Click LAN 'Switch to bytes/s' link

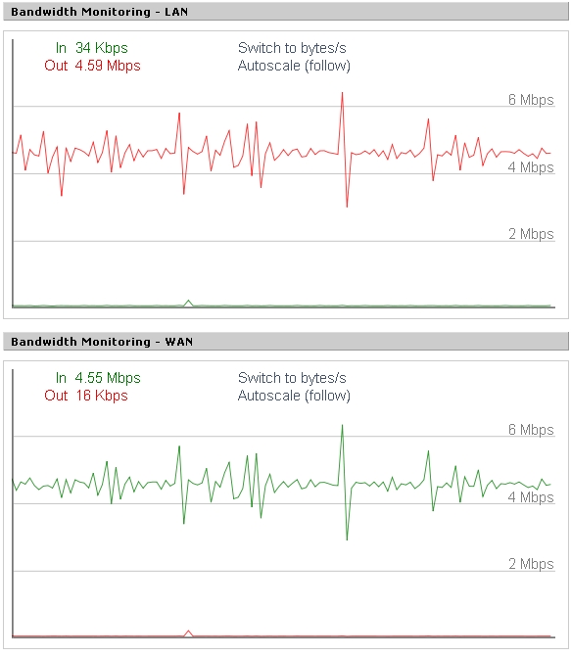[292, 48]
